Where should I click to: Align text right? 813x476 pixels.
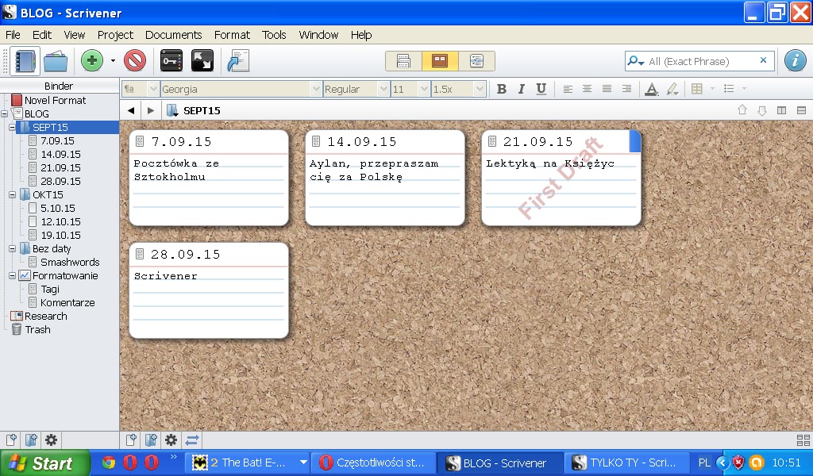coord(626,89)
